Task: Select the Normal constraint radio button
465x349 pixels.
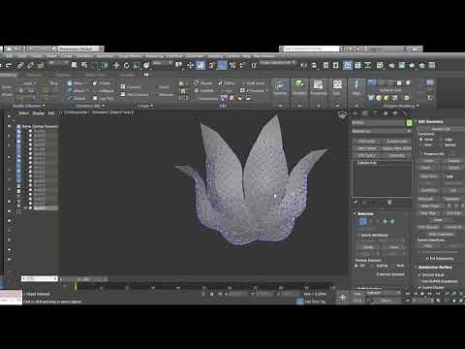Action: pyautogui.click(x=441, y=144)
